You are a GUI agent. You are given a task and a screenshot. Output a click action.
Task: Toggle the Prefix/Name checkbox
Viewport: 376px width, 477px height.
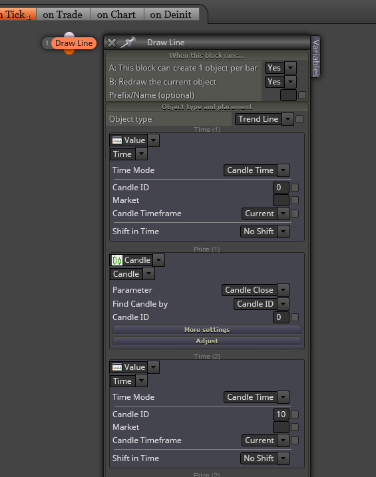coord(302,95)
